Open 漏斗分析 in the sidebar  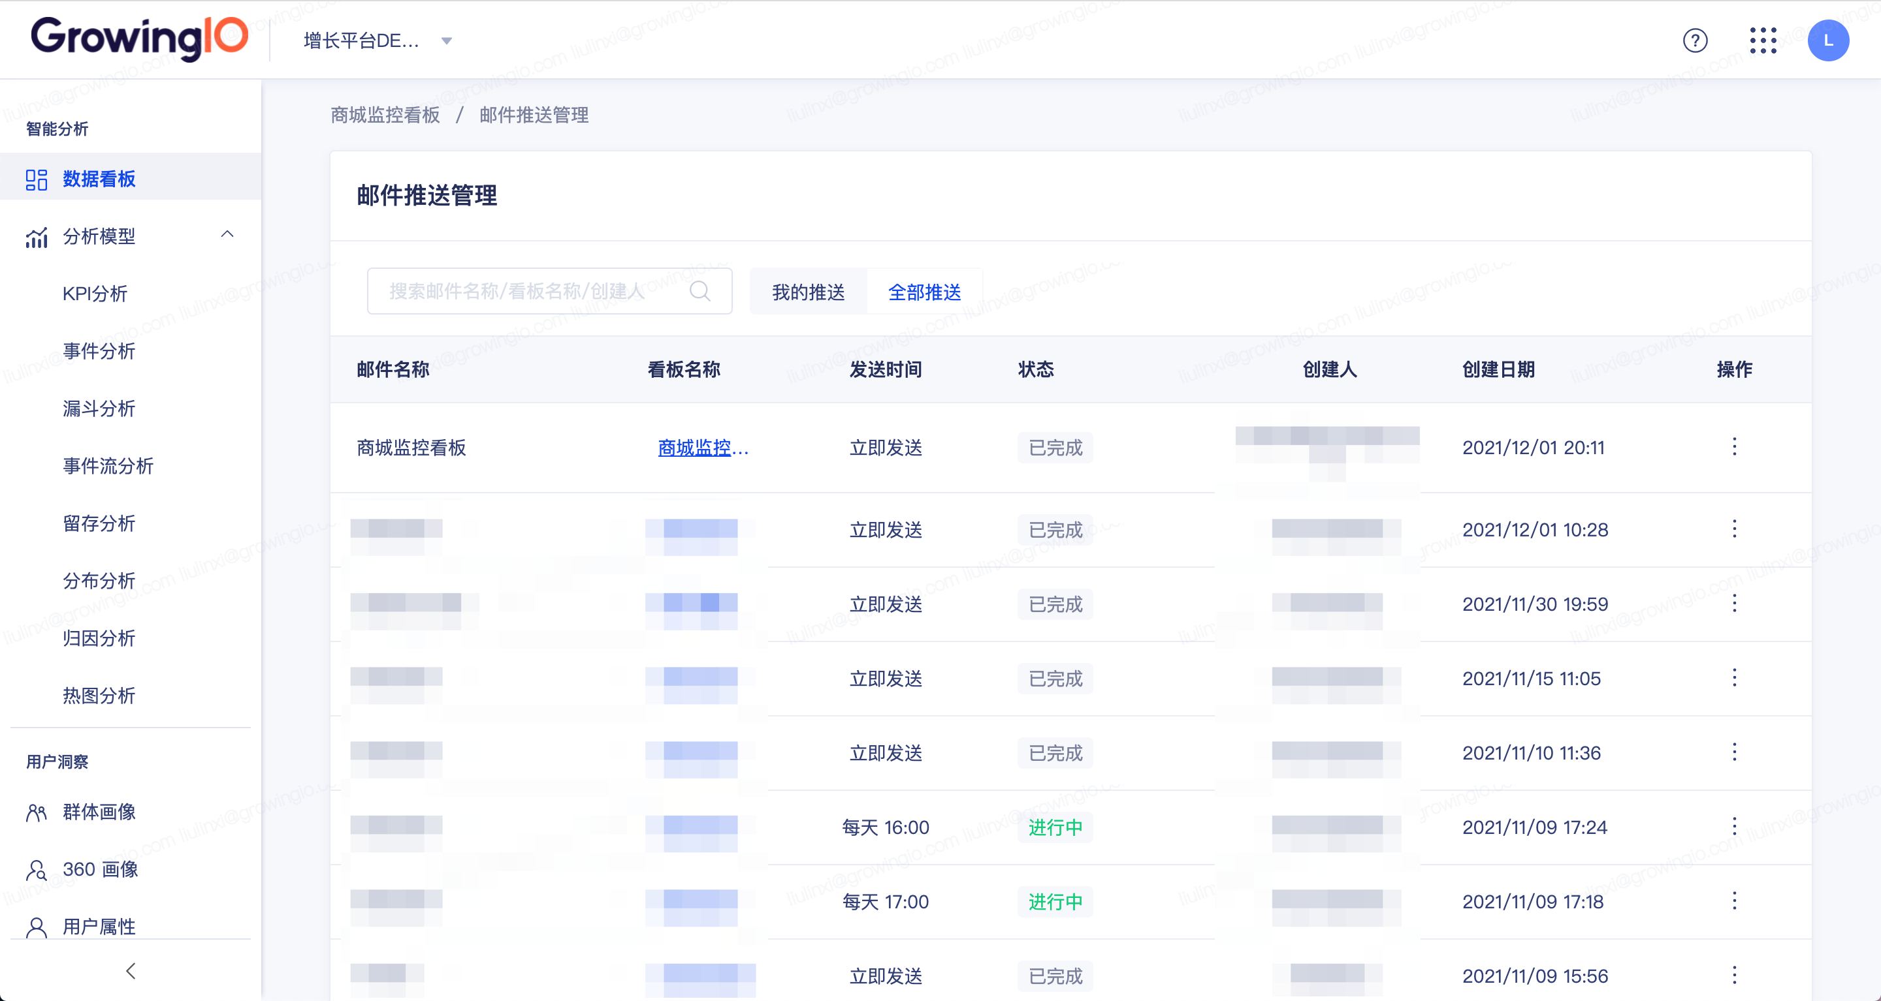point(99,408)
